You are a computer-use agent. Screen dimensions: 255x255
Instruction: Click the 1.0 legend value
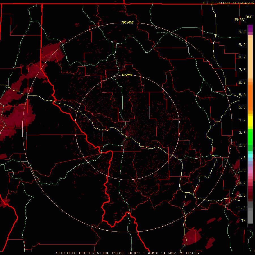(242, 170)
